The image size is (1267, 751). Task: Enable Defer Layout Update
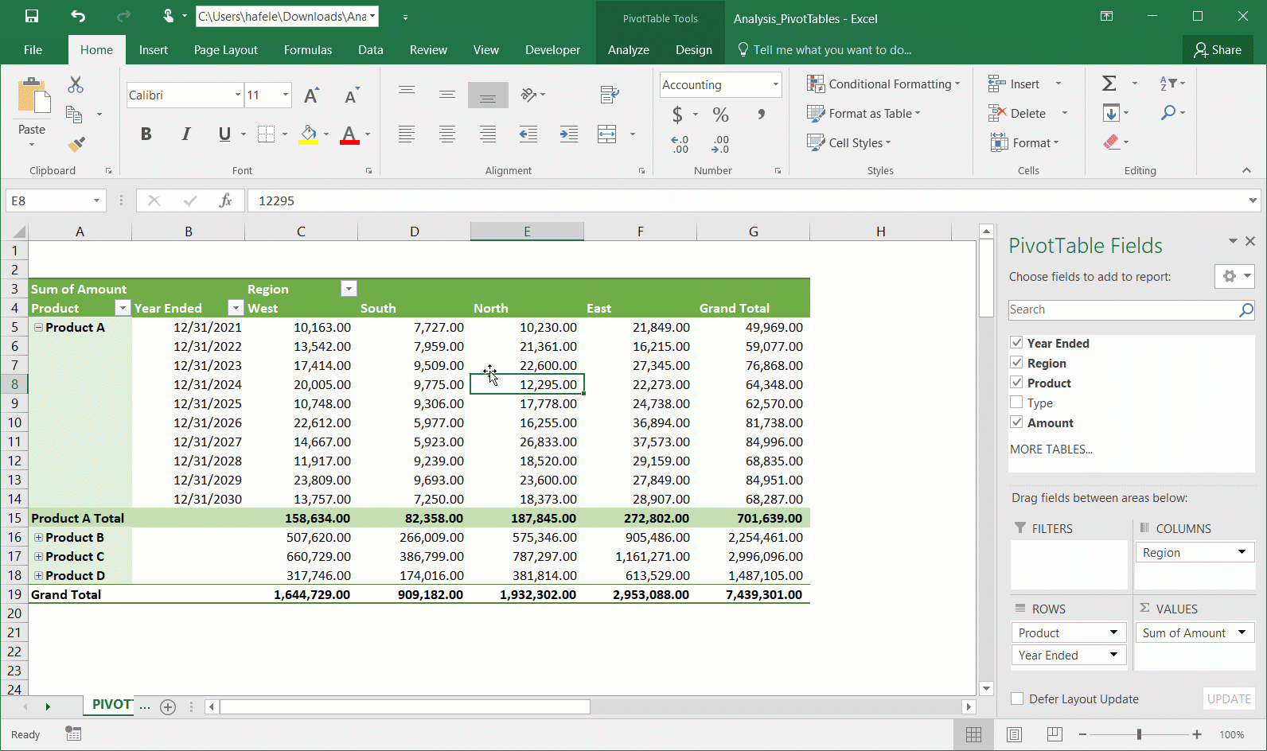coord(1017,698)
